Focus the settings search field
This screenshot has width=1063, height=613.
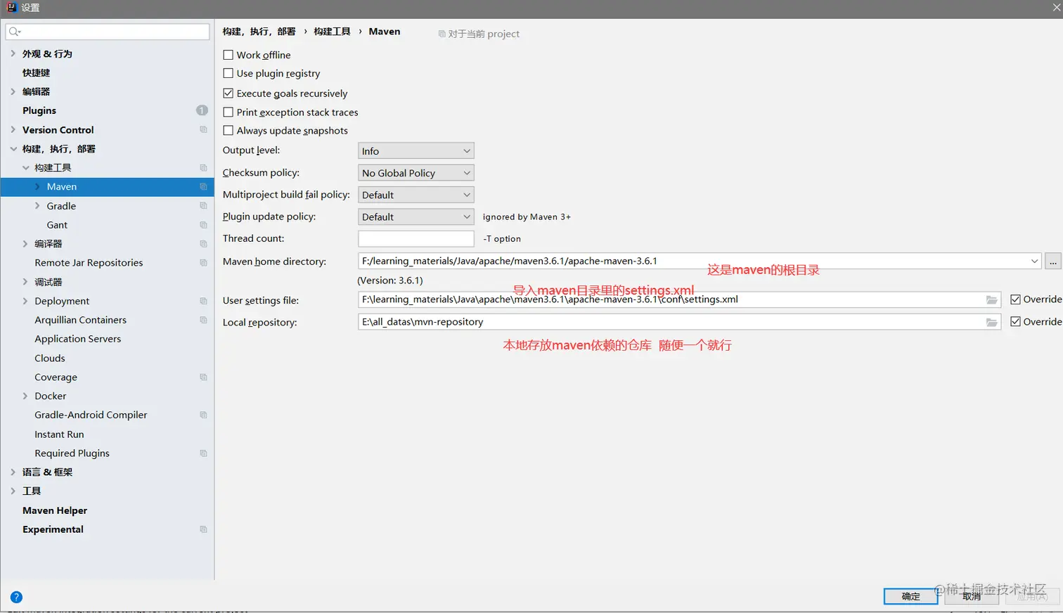(x=107, y=32)
